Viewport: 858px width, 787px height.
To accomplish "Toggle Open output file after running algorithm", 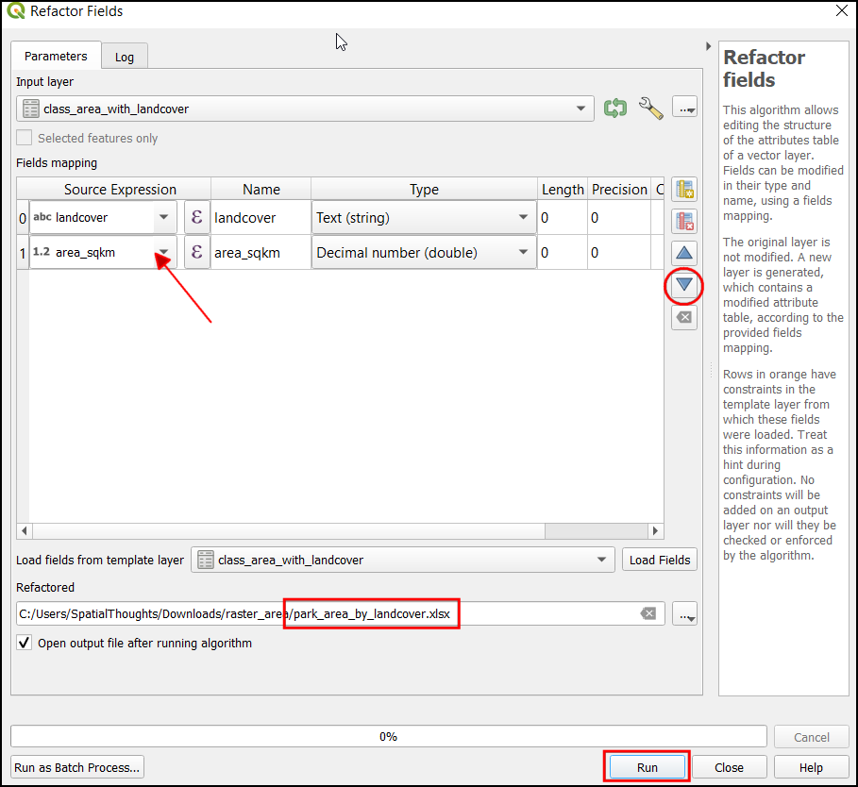I will (x=25, y=644).
